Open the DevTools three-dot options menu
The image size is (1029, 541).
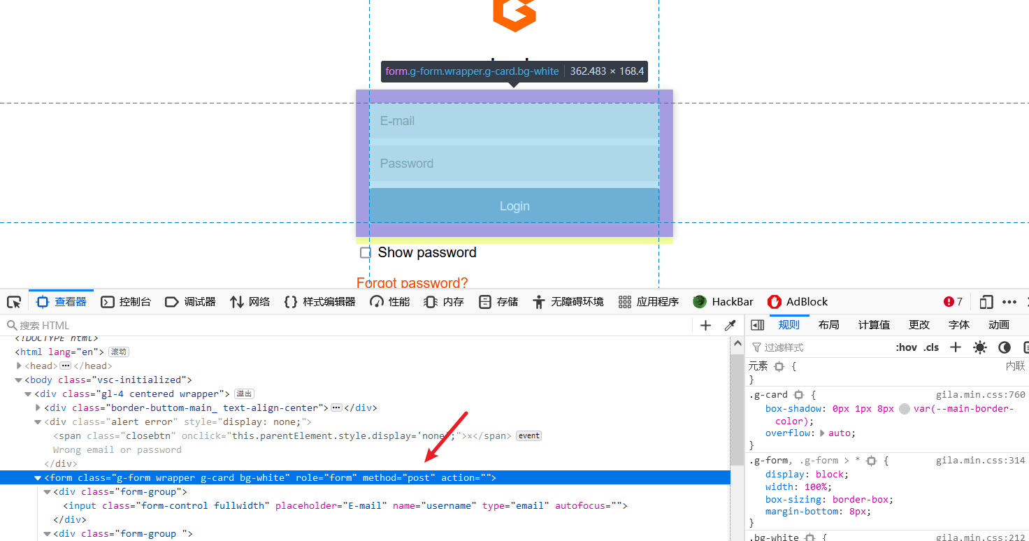click(1009, 302)
